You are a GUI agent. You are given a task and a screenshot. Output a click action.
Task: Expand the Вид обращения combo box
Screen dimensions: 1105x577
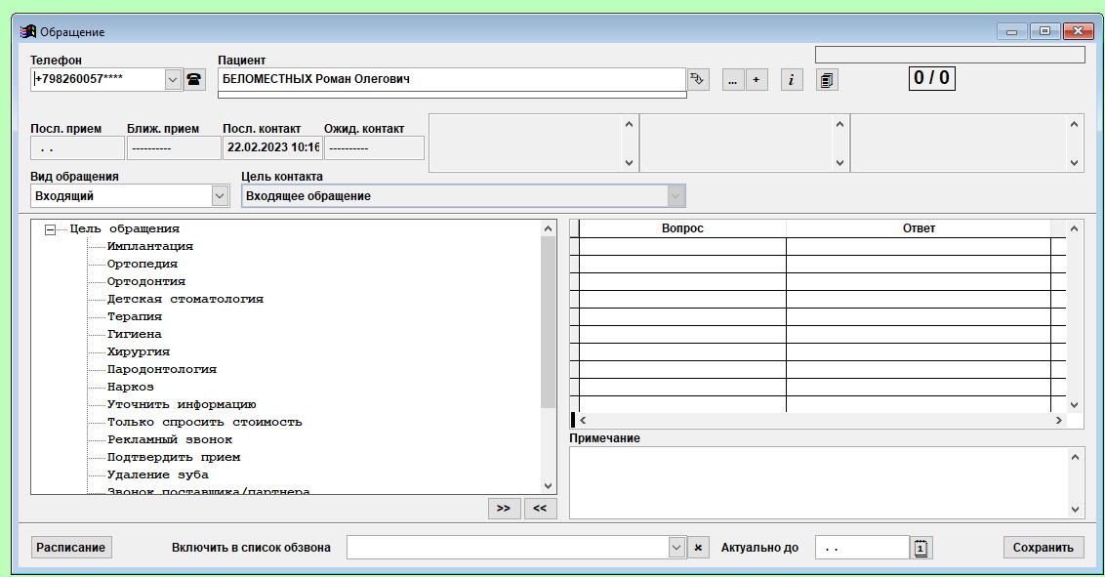tap(220, 196)
